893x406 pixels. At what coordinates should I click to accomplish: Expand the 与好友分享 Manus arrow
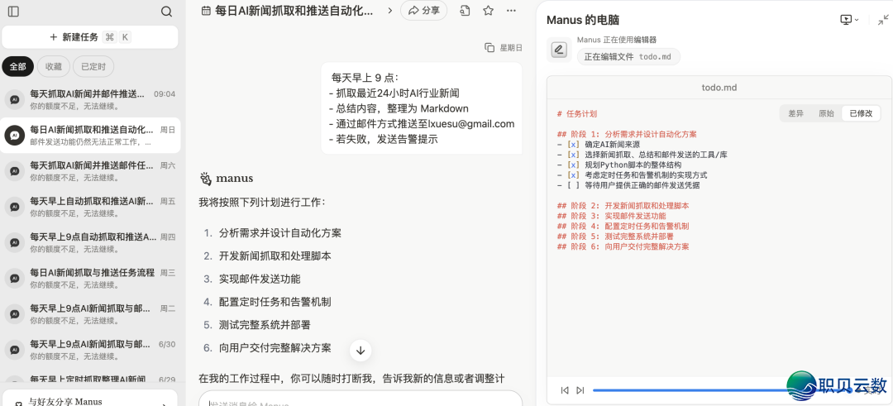162,403
